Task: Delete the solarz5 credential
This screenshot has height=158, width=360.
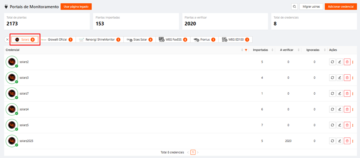Action: pos(347,126)
